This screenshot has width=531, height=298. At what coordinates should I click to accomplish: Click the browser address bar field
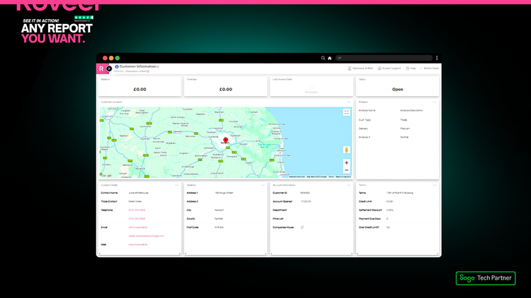pyautogui.click(x=382, y=58)
